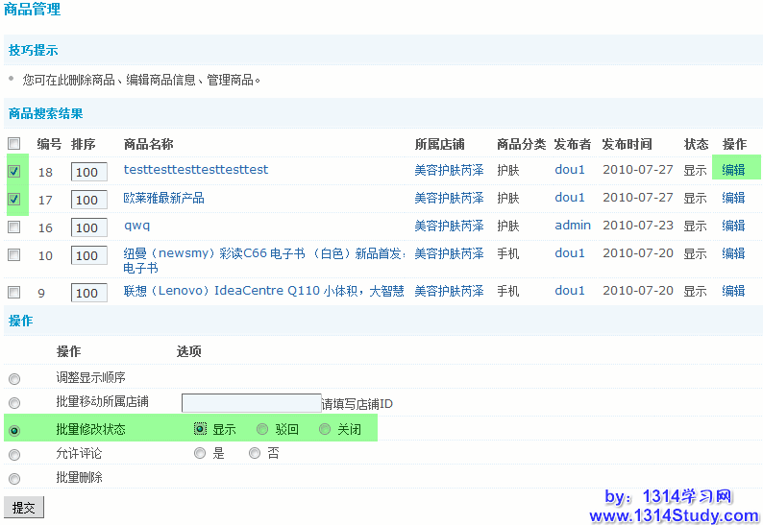Select checkbox for product number 10
The image size is (763, 525).
coord(13,255)
